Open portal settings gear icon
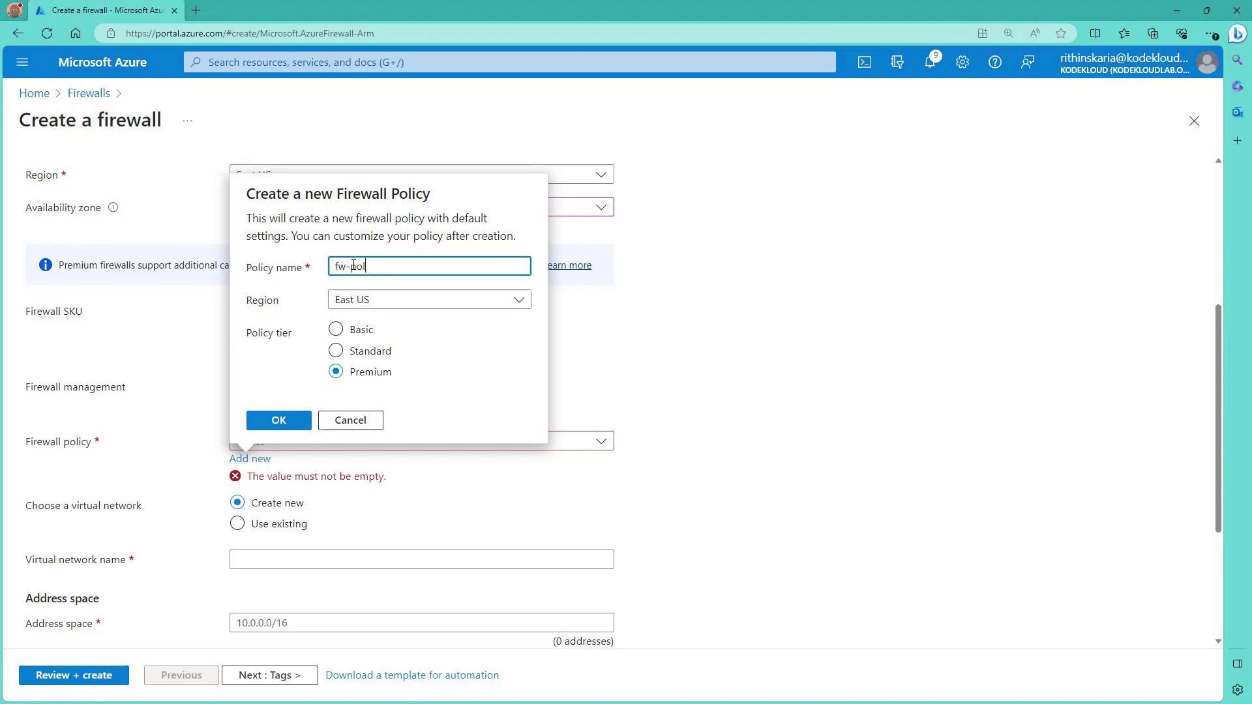Screen dimensions: 1252x704 tap(962, 62)
